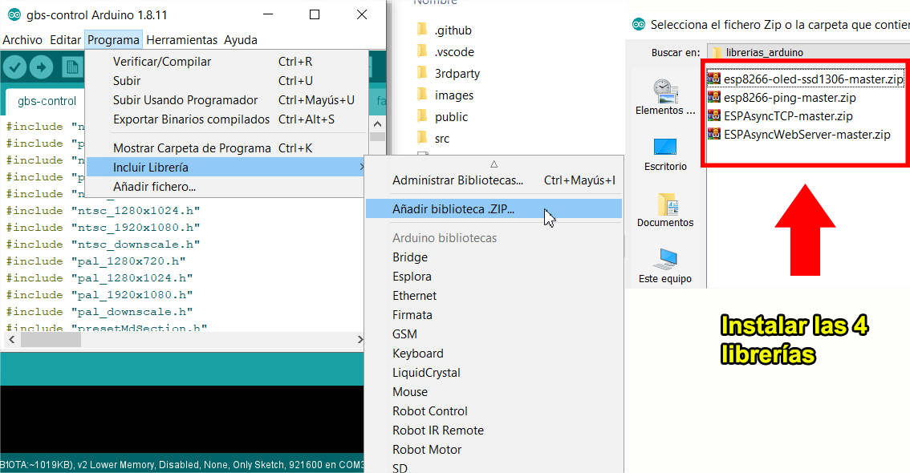910x473 pixels.
Task: Open Elementos recientes in the places bar
Action: coord(664,97)
